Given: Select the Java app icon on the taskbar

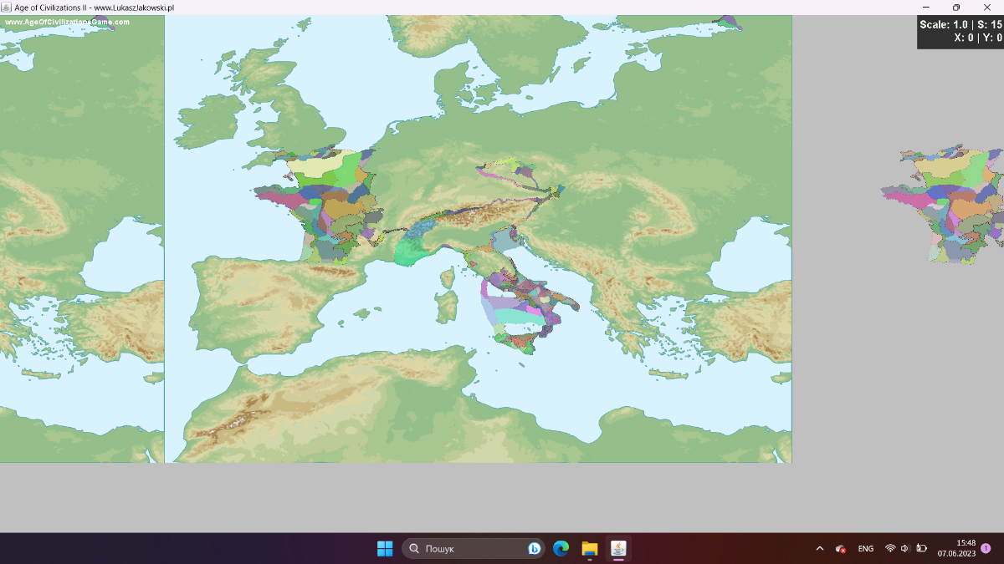Looking at the screenshot, I should click(x=618, y=548).
